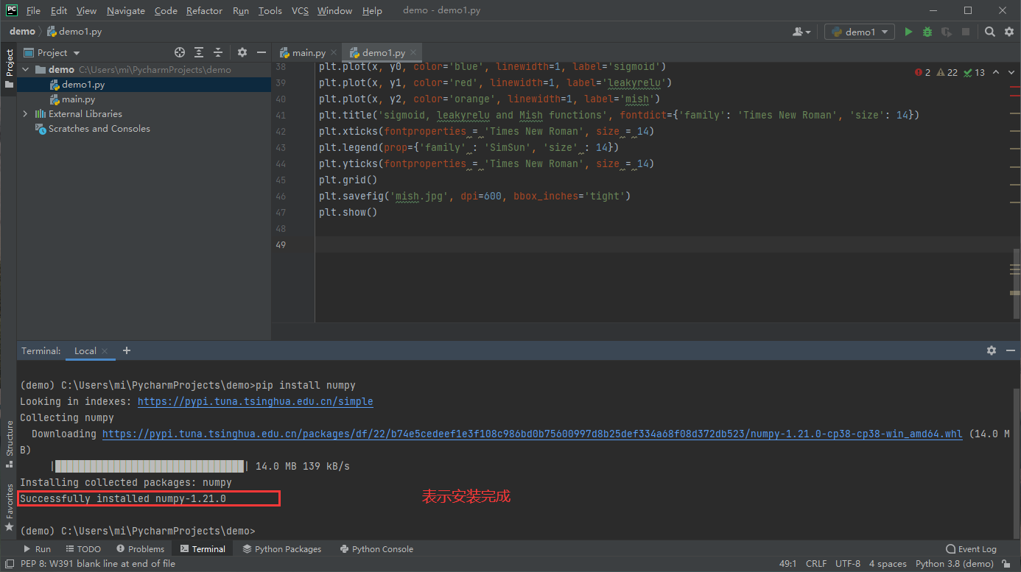
Task: Open the Refactor menu
Action: click(204, 11)
